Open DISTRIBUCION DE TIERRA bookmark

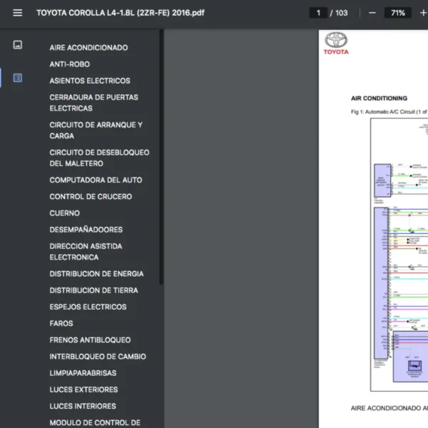pyautogui.click(x=93, y=290)
